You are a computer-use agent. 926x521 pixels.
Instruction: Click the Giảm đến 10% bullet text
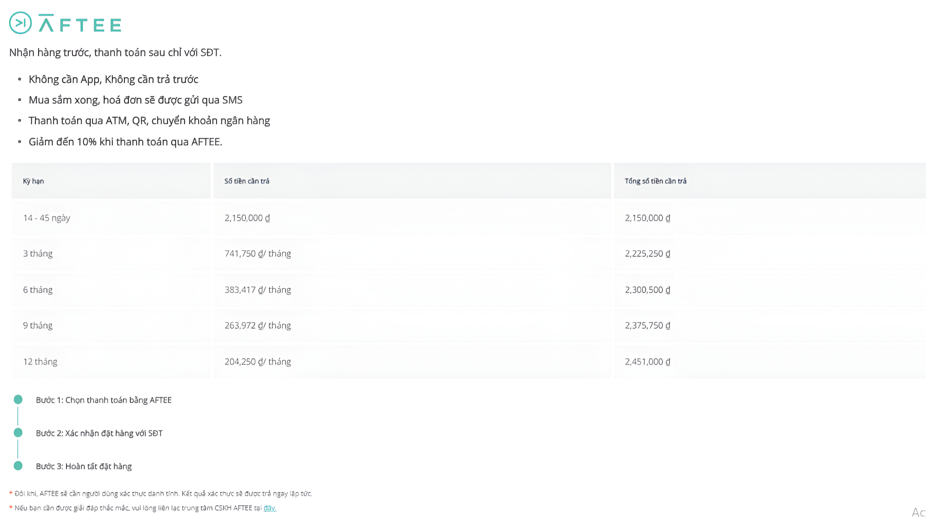tap(125, 142)
